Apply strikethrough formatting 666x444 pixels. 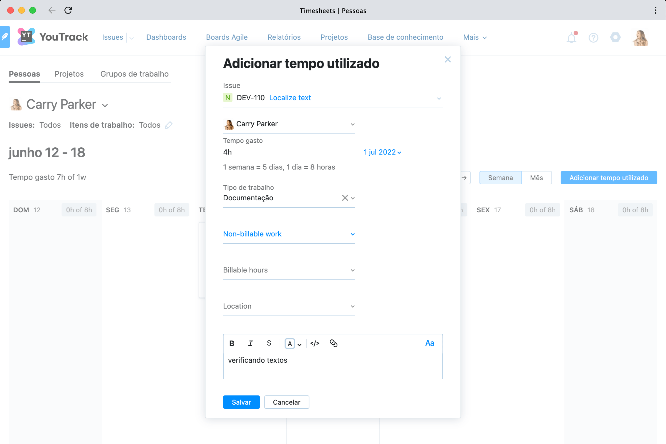[x=269, y=343]
